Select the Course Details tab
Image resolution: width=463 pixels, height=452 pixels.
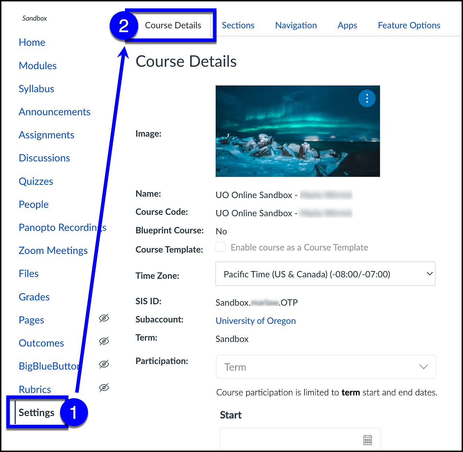click(173, 25)
